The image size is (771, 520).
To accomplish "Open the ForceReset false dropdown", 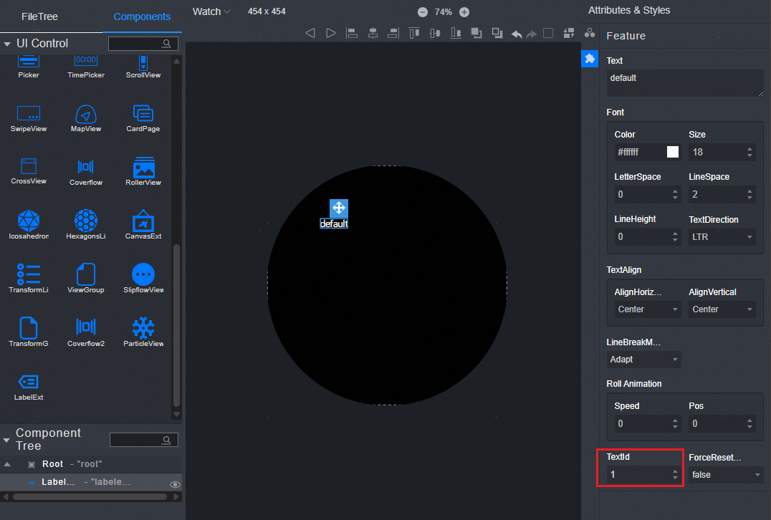I will point(726,475).
